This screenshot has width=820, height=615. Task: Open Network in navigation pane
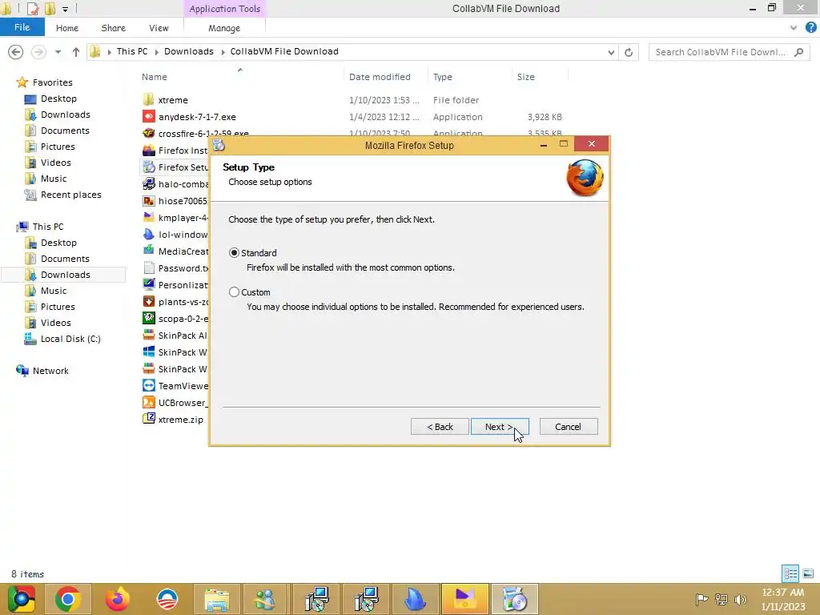point(50,371)
